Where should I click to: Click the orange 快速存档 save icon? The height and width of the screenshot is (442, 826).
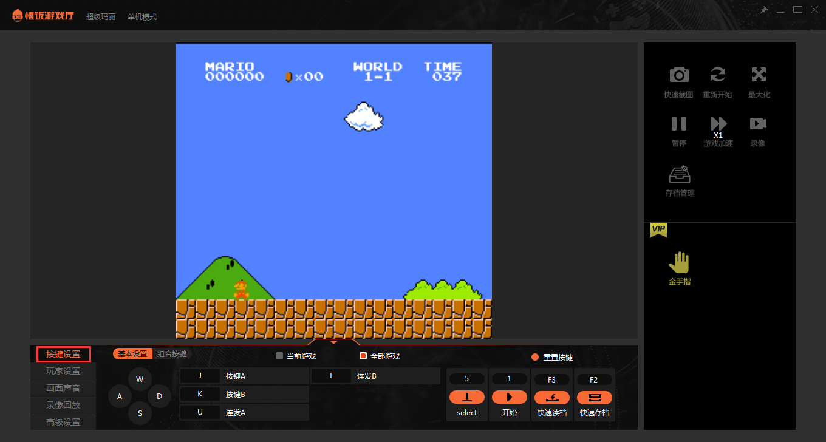pyautogui.click(x=595, y=397)
